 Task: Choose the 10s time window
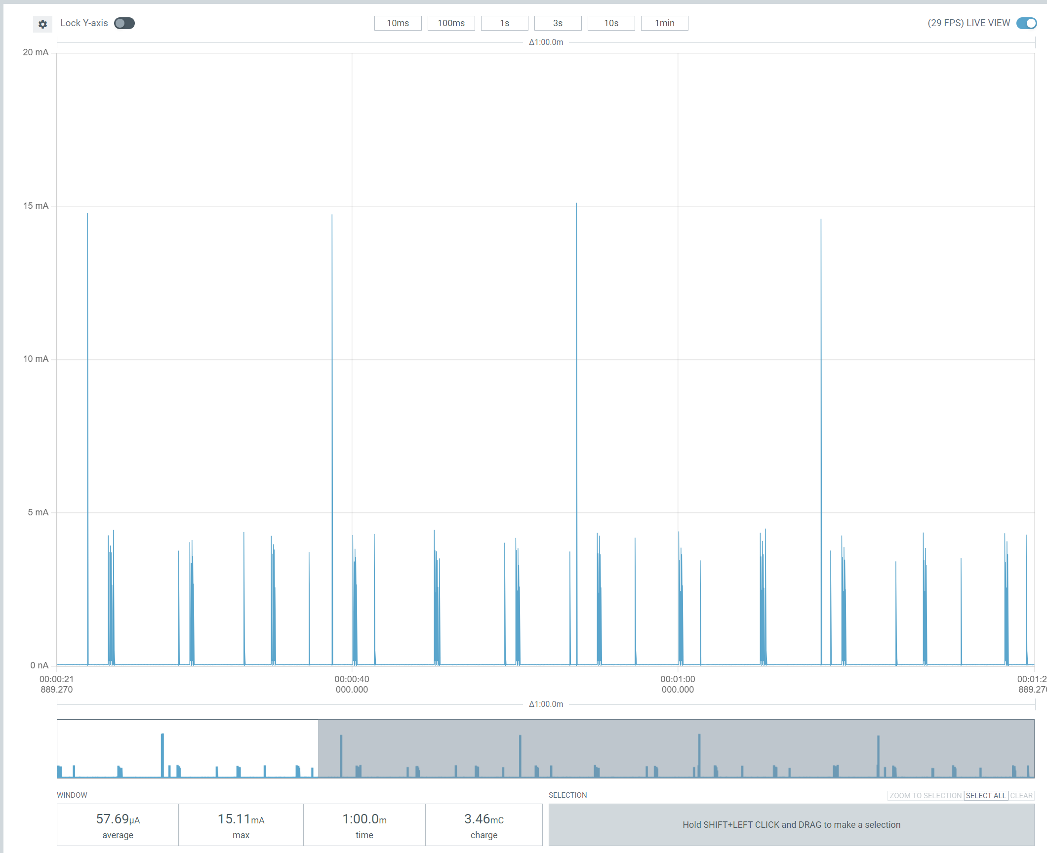pyautogui.click(x=611, y=23)
